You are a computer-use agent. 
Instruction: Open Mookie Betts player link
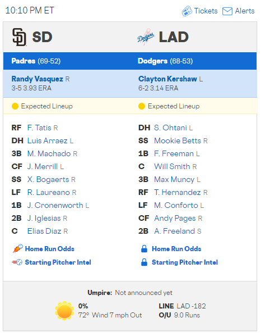tap(178, 140)
